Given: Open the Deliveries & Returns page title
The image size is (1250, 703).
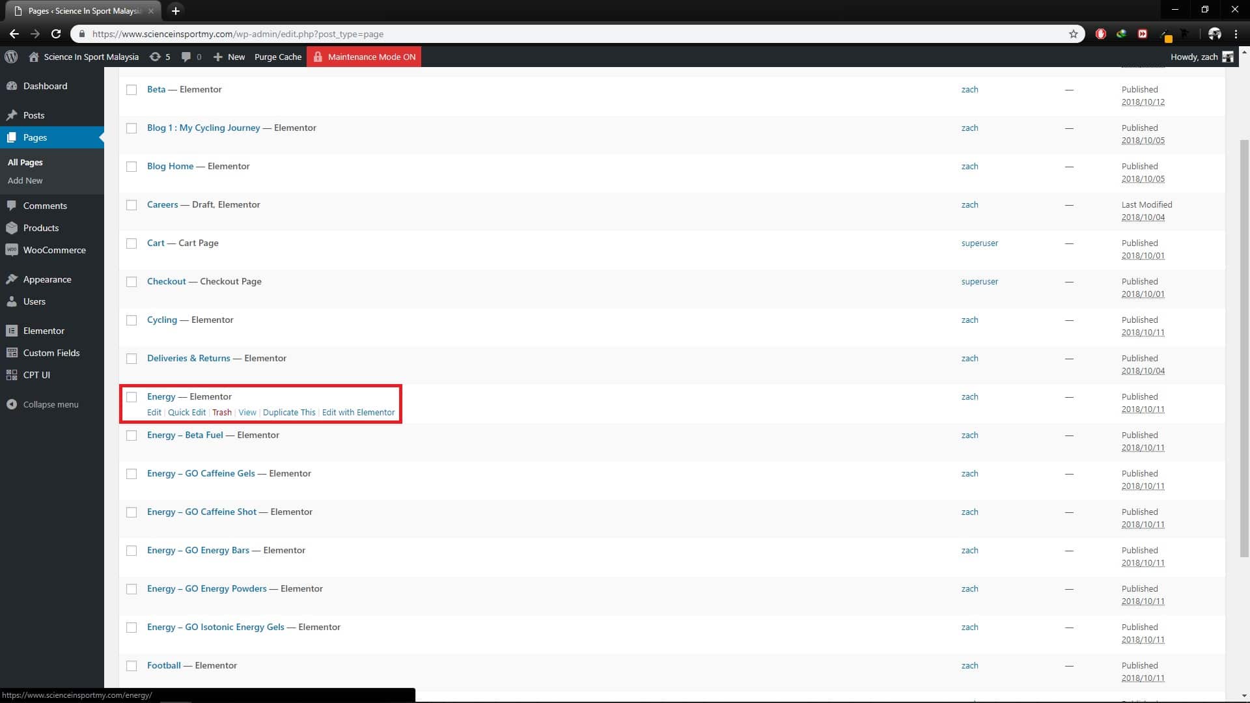Looking at the screenshot, I should click(189, 358).
